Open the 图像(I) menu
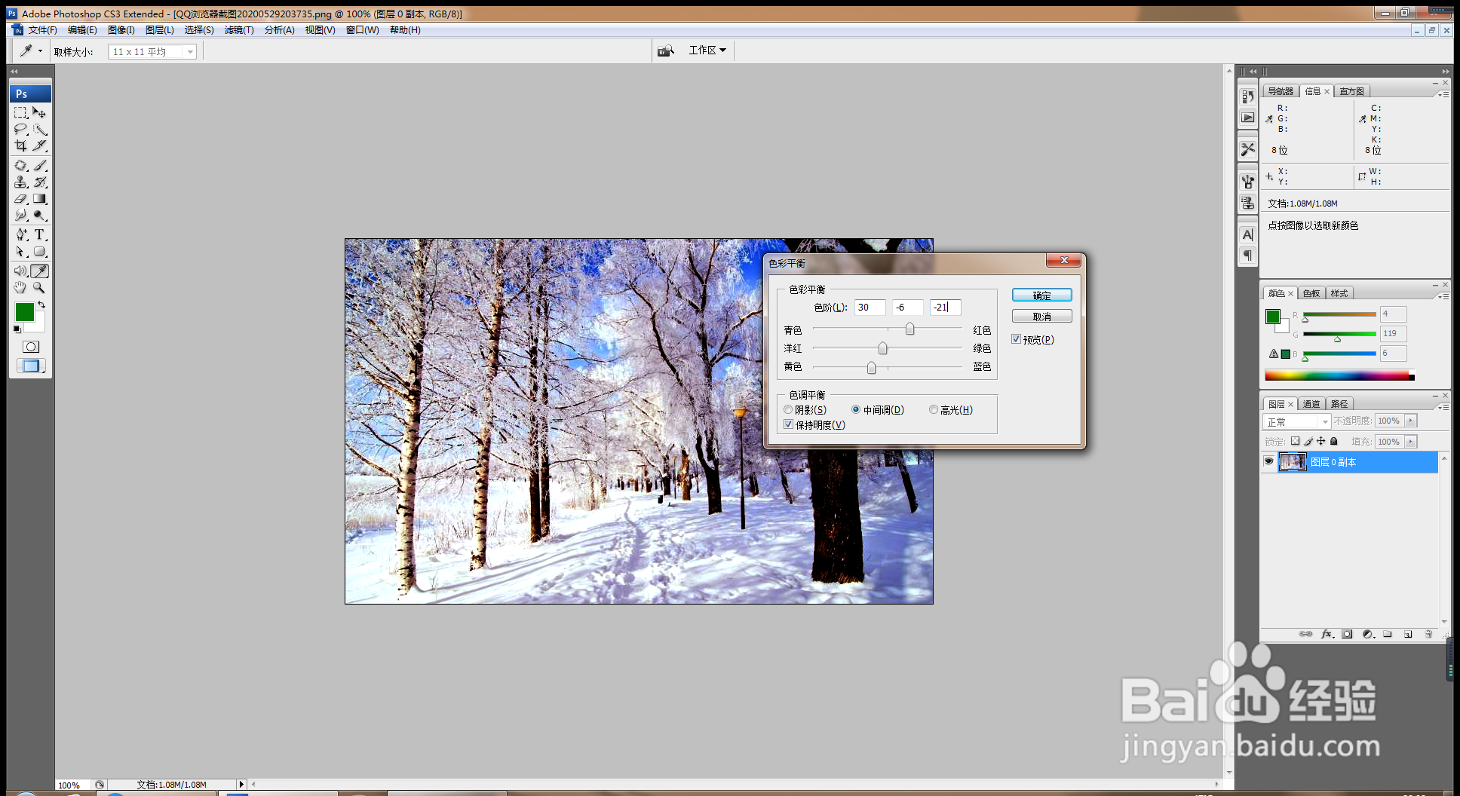Screen dimensions: 1460x796 click(121, 30)
